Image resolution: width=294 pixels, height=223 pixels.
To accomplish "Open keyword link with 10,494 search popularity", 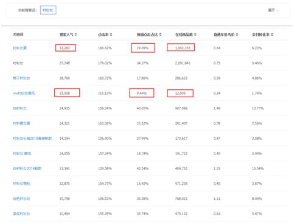I will click(21, 214).
